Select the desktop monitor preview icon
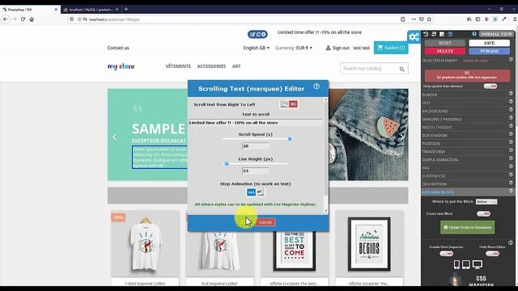The height and width of the screenshot is (291, 518). [477, 264]
